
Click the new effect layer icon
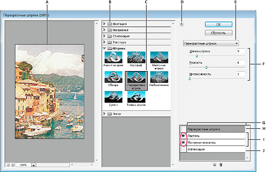(x=214, y=165)
